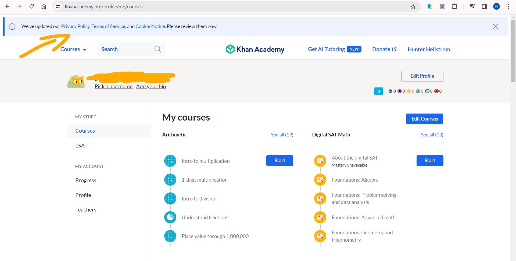The image size is (516, 261).
Task: Dismiss the privacy policy notification banner
Action: (496, 26)
